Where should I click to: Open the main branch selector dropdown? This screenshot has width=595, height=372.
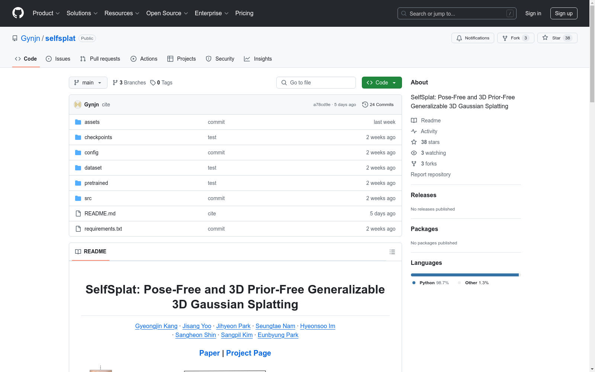pos(88,83)
